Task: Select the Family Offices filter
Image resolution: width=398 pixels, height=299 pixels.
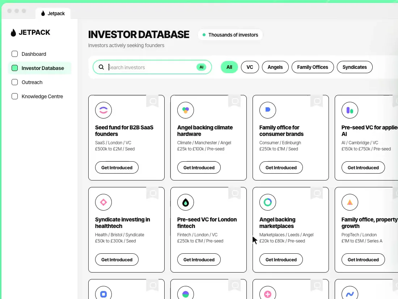Action: (x=313, y=67)
